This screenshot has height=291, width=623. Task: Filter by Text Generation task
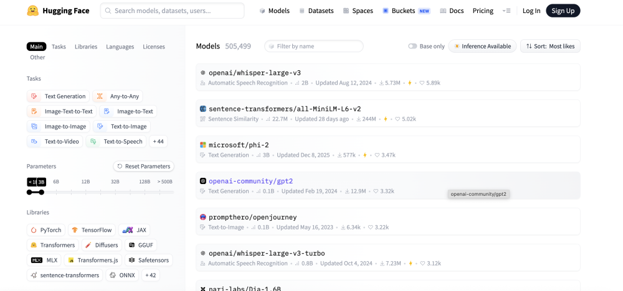point(59,96)
